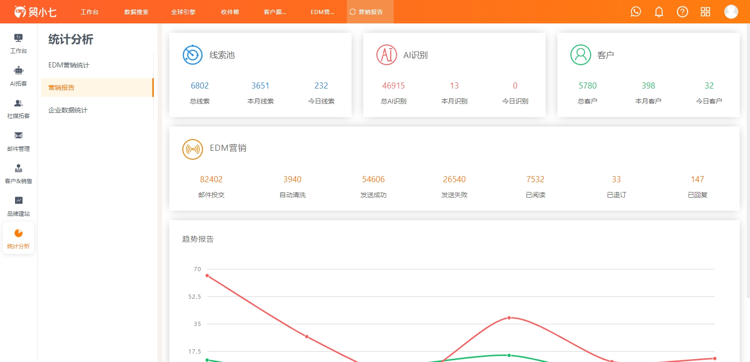Click 总客户 value 5780
The image size is (750, 362).
point(588,86)
